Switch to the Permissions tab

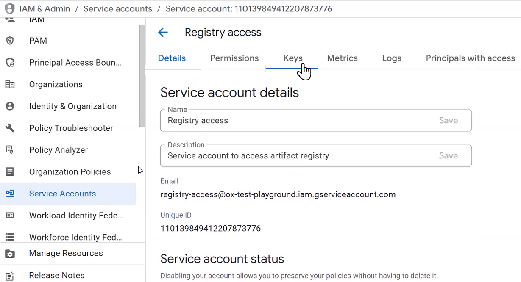234,58
